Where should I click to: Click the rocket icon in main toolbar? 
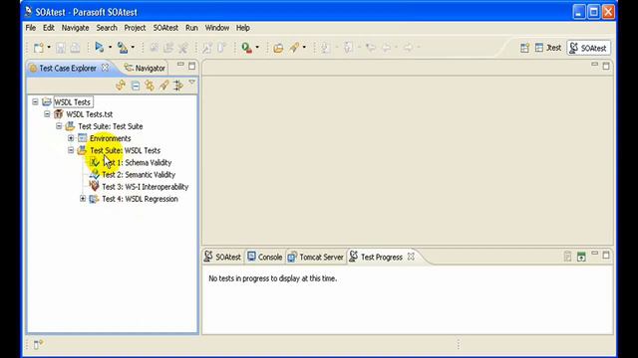pos(294,48)
